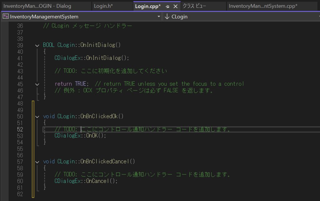Open the IDD_LOGIN Dialog designer tab

37,6
